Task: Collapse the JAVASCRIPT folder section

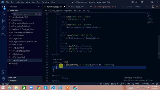Action: pos(14,11)
